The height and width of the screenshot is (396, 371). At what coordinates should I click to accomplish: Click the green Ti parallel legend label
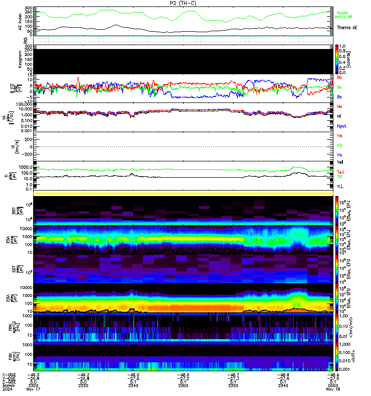(x=339, y=177)
